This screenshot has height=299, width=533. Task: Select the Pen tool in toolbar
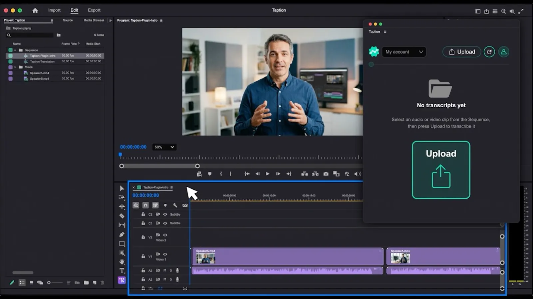[x=122, y=235]
